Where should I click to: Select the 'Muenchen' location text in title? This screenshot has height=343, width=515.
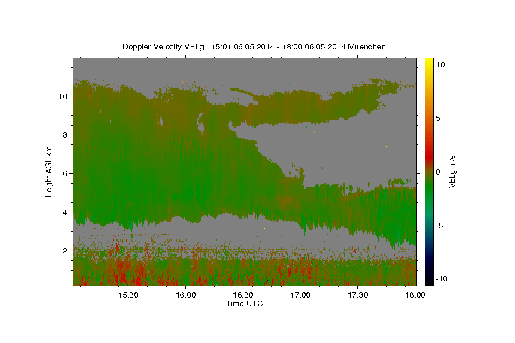tap(367, 47)
